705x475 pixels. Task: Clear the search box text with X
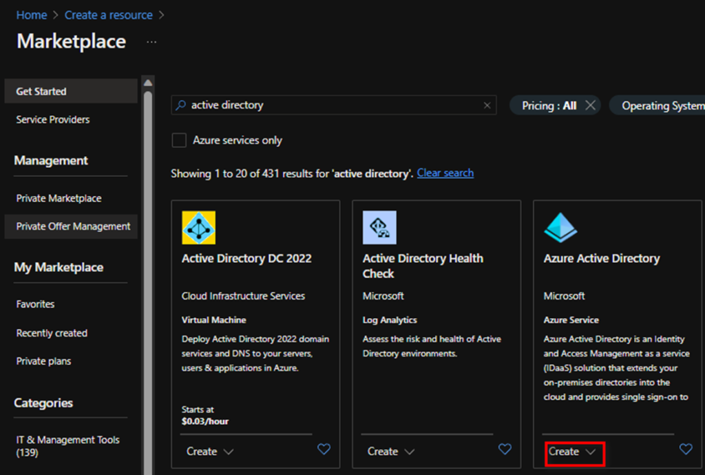click(x=487, y=105)
